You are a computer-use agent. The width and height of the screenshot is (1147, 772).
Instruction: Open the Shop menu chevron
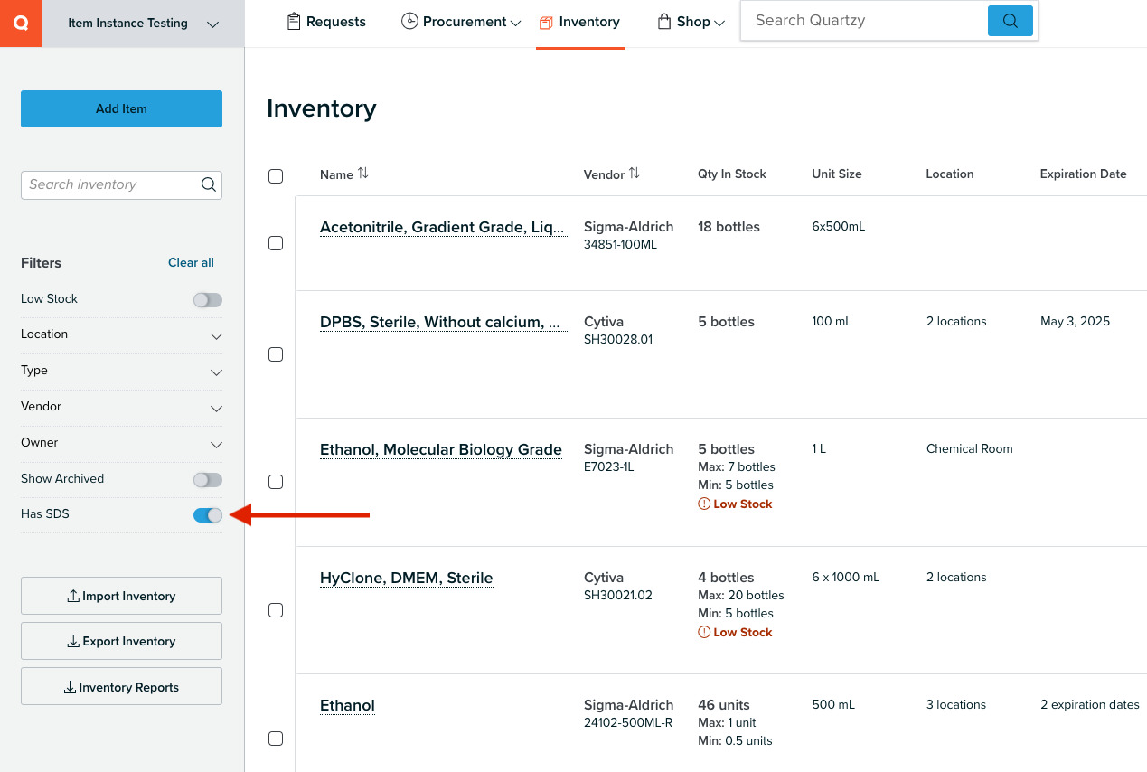[719, 23]
